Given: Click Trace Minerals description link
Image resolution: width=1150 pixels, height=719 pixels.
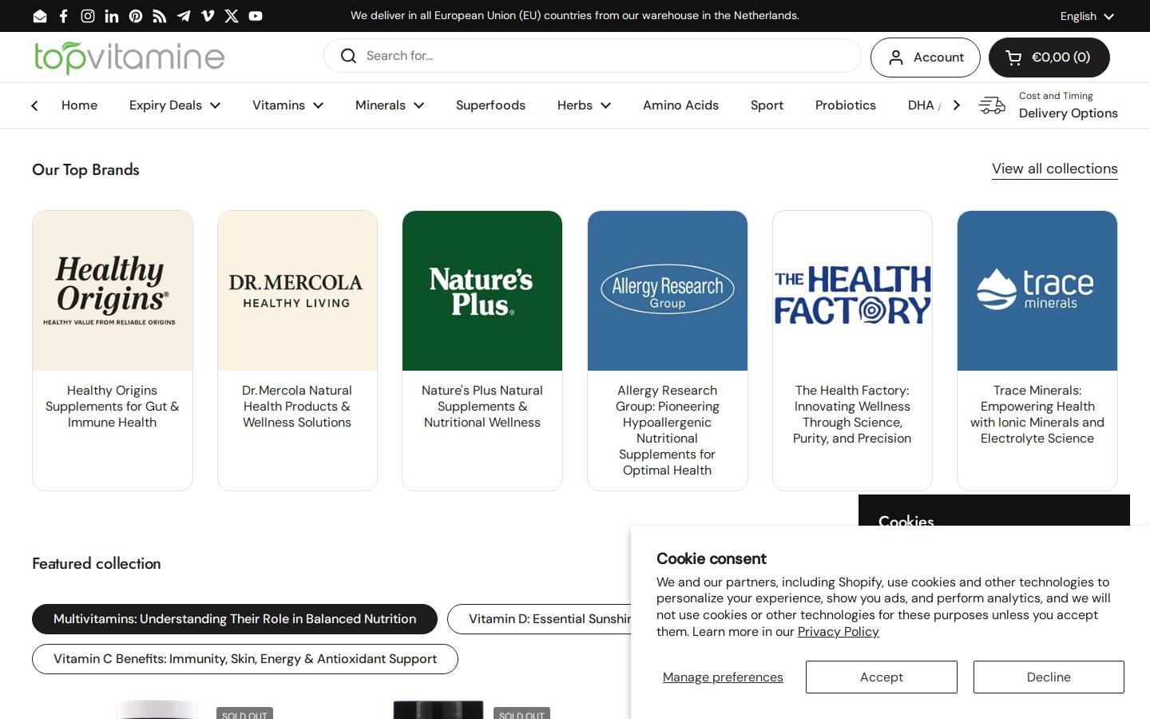Looking at the screenshot, I should point(1037,415).
